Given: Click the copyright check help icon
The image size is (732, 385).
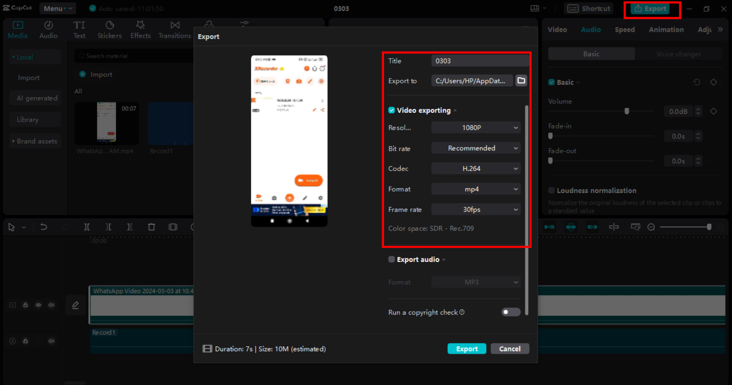Looking at the screenshot, I should coord(462,312).
